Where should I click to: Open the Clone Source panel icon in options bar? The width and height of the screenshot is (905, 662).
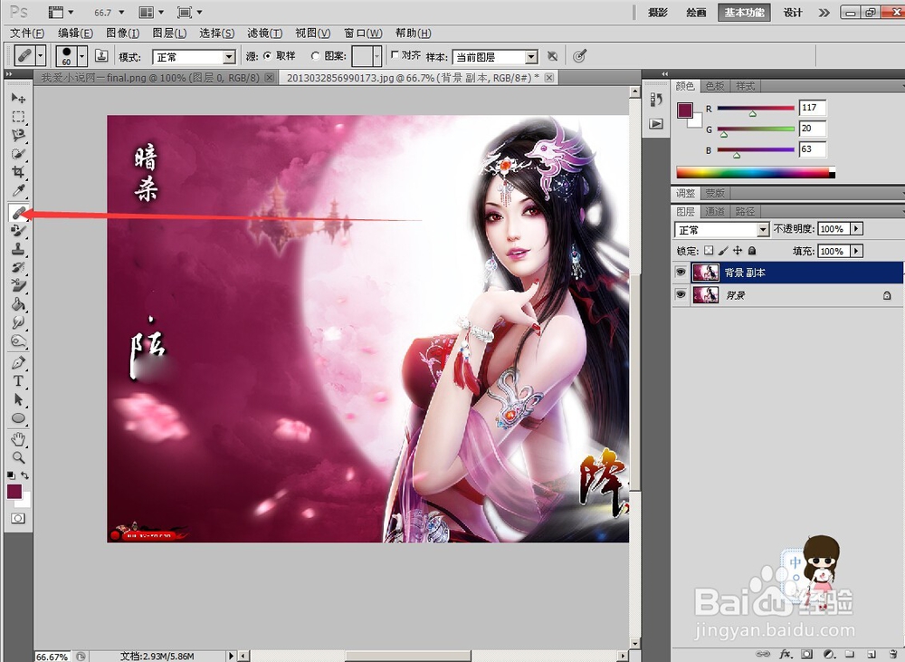click(101, 56)
